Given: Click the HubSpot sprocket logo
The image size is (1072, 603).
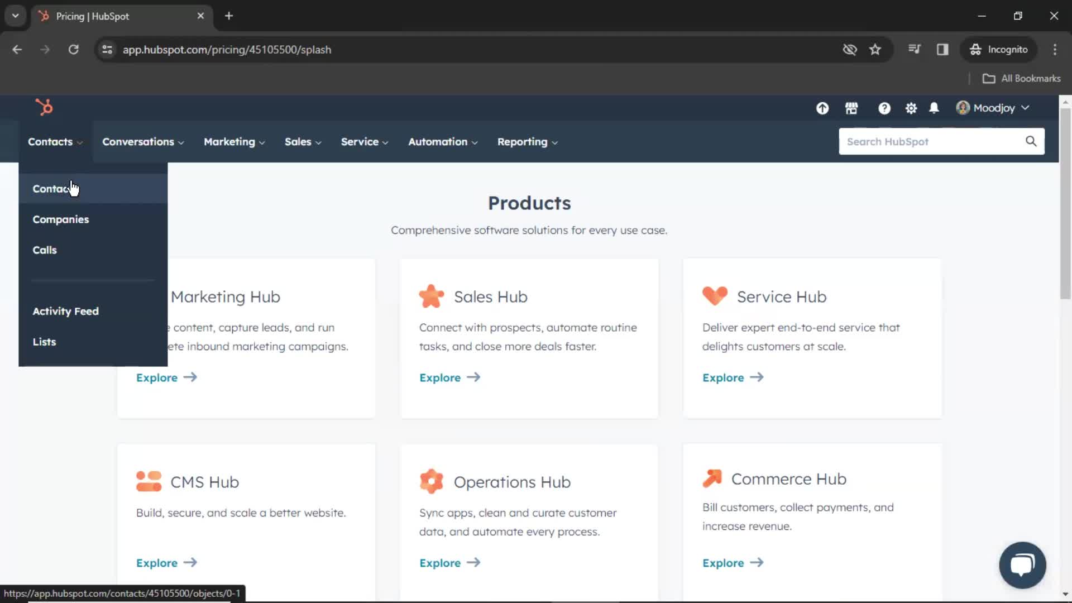Looking at the screenshot, I should [x=44, y=107].
